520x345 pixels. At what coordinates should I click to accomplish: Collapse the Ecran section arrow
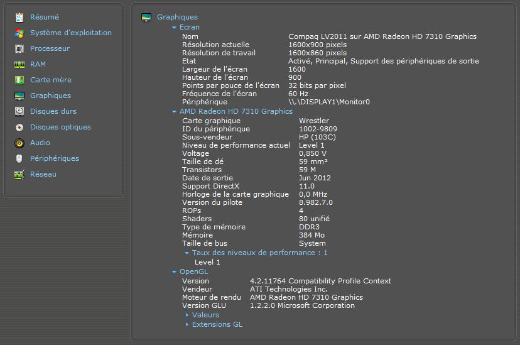coord(174,28)
